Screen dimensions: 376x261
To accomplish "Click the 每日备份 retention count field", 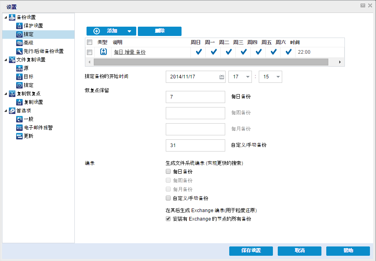I will (195, 97).
